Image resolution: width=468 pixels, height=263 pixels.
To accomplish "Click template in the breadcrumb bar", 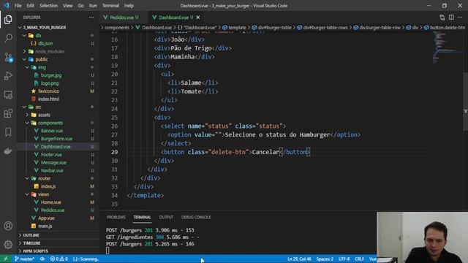I will point(237,28).
